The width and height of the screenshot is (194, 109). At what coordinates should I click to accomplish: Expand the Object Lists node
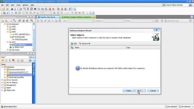coord(2,90)
